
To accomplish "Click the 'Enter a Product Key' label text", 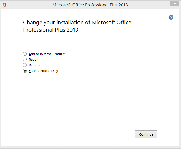I will tap(43, 71).
